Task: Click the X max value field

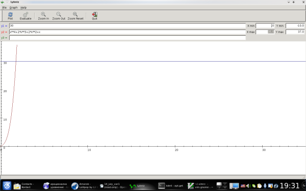Action: click(x=265, y=32)
